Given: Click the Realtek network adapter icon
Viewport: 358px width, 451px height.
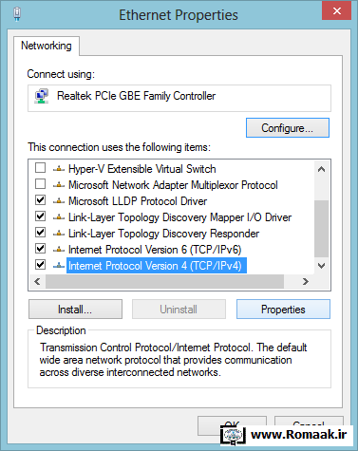Looking at the screenshot, I should coord(42,96).
